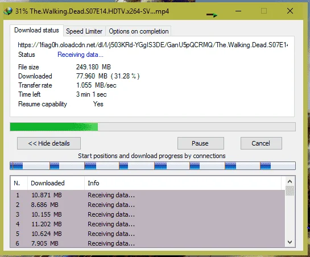Open the Options on completion tab
The image size is (310, 257).
click(139, 31)
